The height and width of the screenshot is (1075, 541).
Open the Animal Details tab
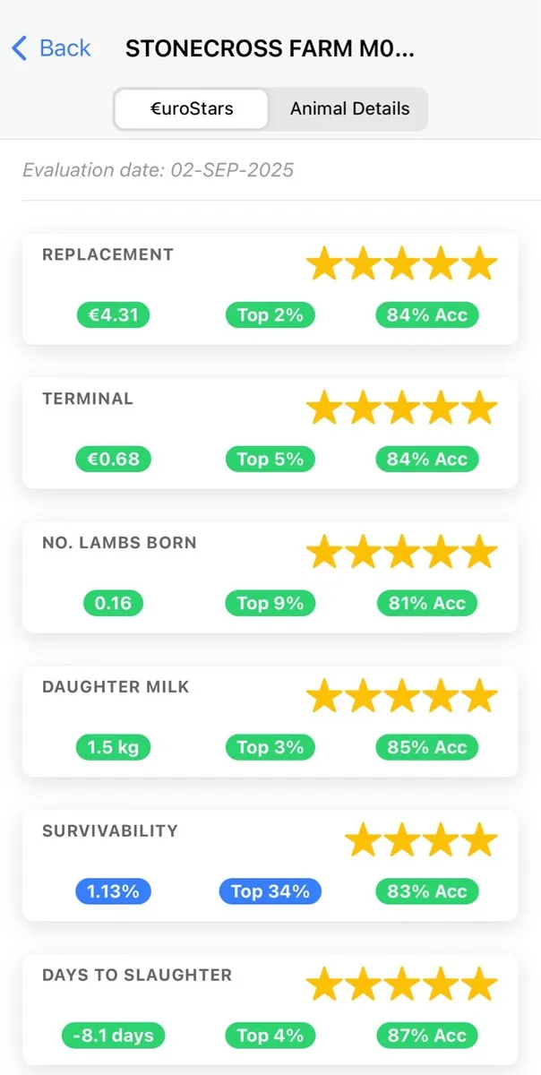coord(349,109)
